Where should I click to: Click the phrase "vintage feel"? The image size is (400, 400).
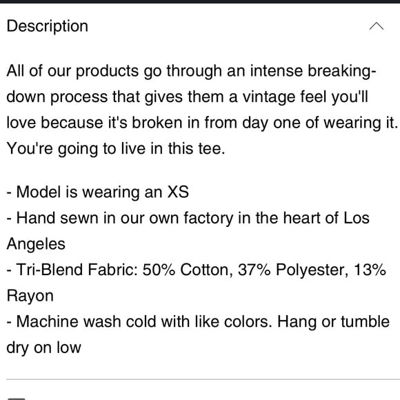click(269, 97)
